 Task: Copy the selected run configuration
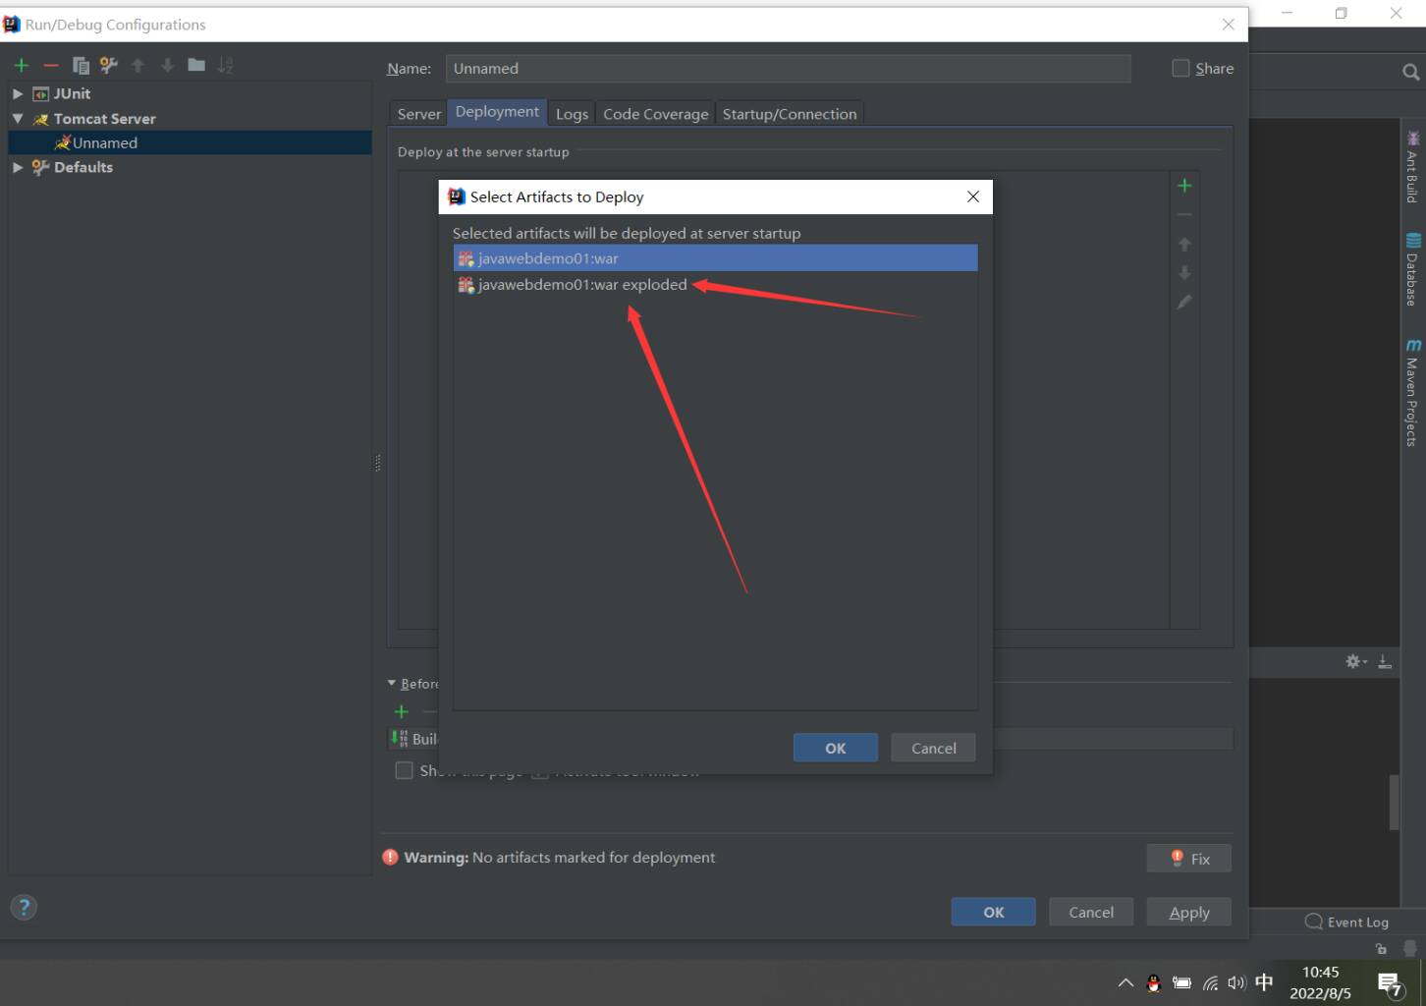(81, 66)
